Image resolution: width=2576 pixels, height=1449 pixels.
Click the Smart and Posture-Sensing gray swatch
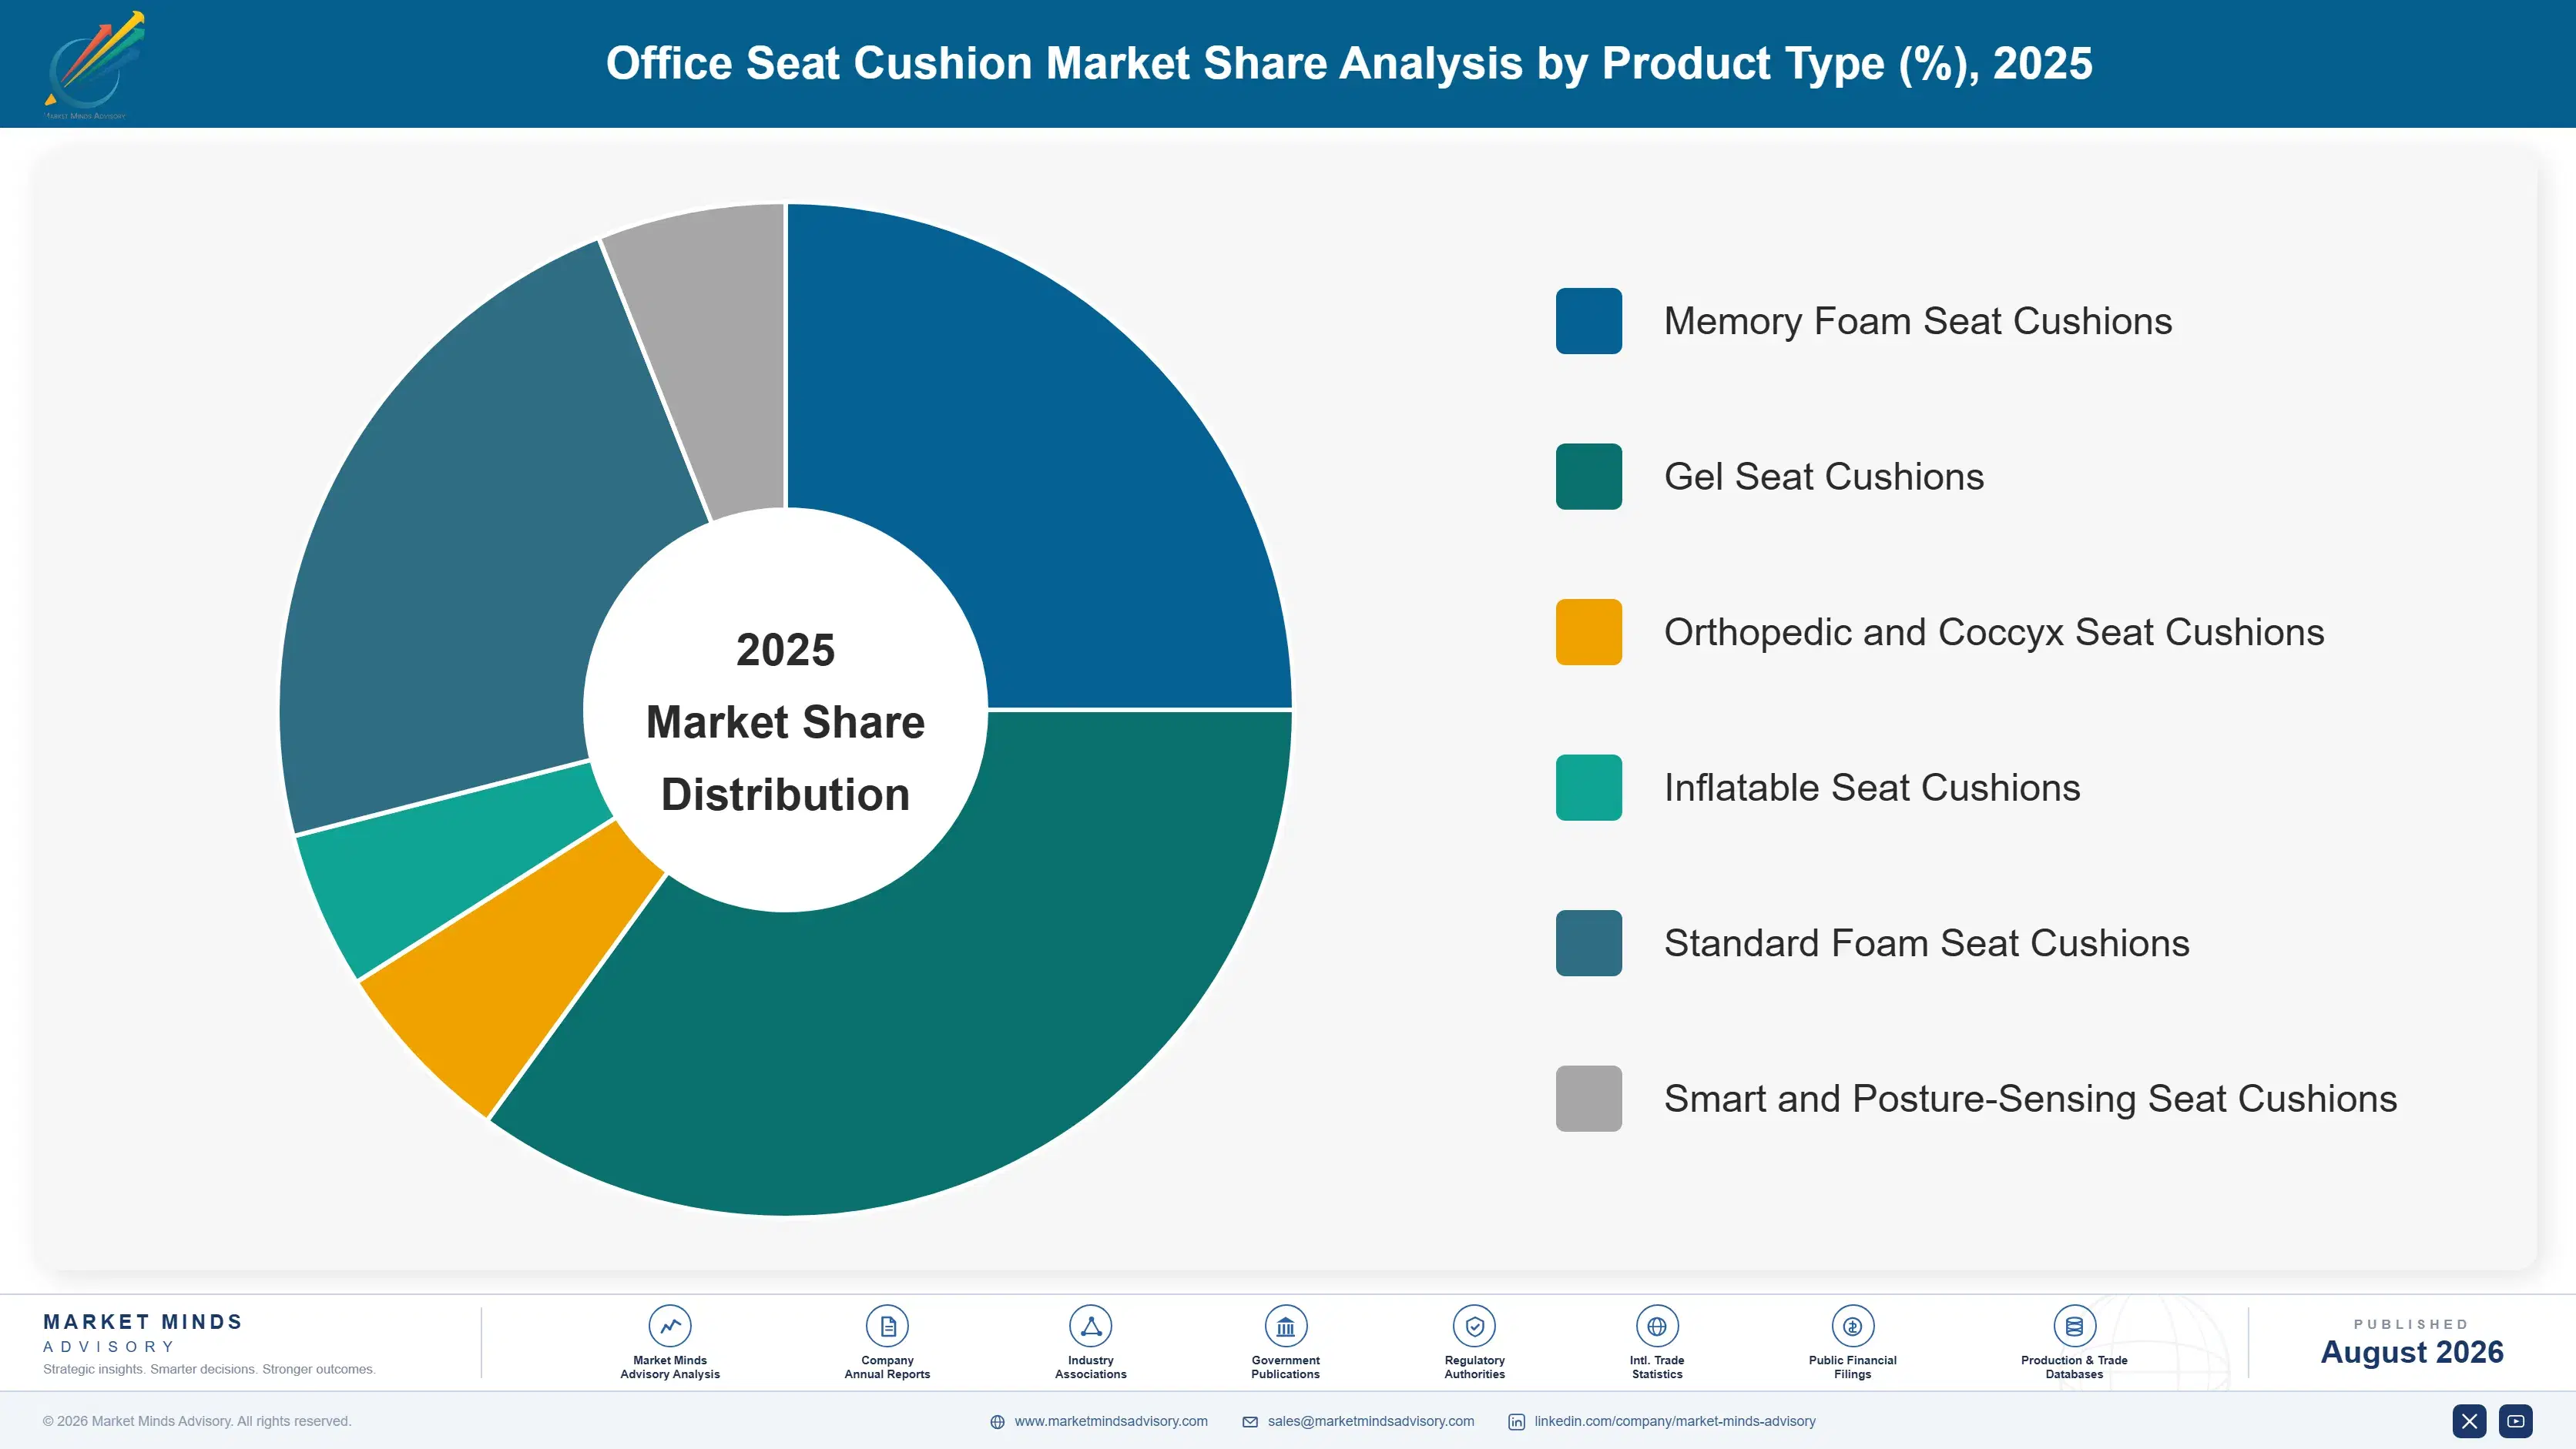1588,1098
